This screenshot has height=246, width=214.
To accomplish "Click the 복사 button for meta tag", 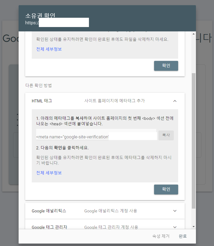I will [166, 135].
